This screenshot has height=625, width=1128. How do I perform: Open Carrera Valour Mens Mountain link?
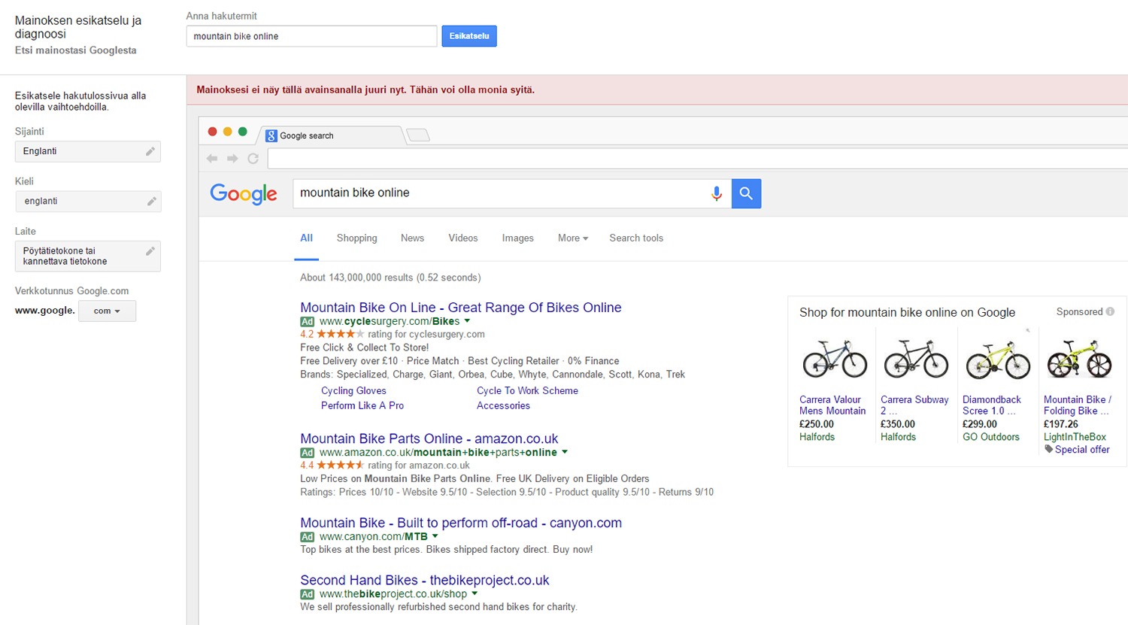(x=832, y=405)
